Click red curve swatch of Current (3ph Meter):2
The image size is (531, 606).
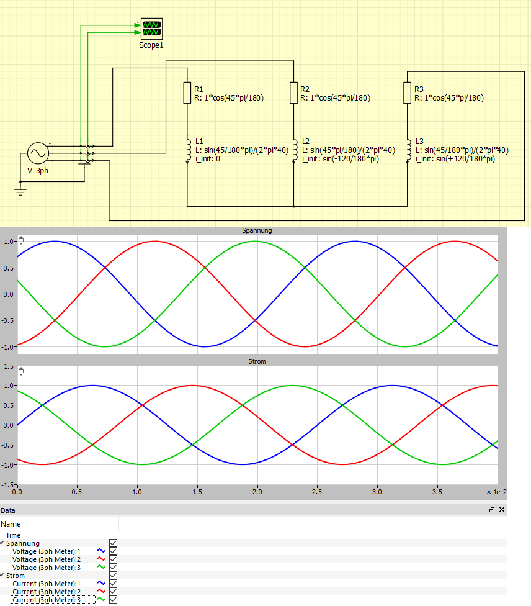101,591
